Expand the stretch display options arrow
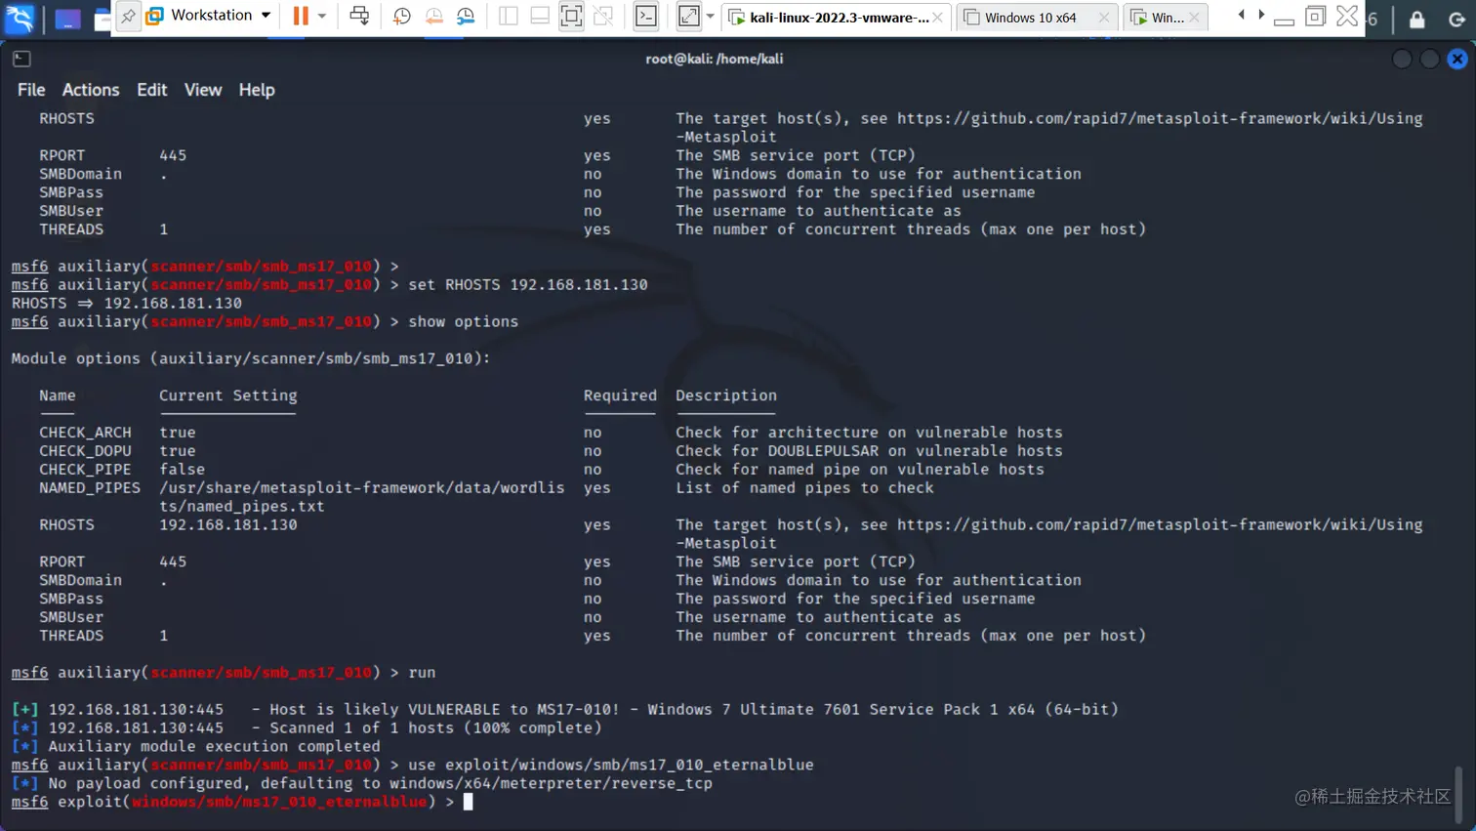 710,16
